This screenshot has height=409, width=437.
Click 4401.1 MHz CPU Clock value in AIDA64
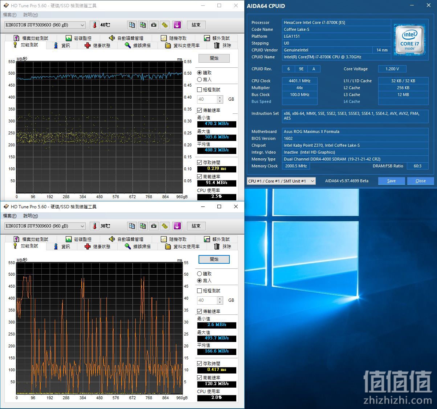pyautogui.click(x=300, y=81)
